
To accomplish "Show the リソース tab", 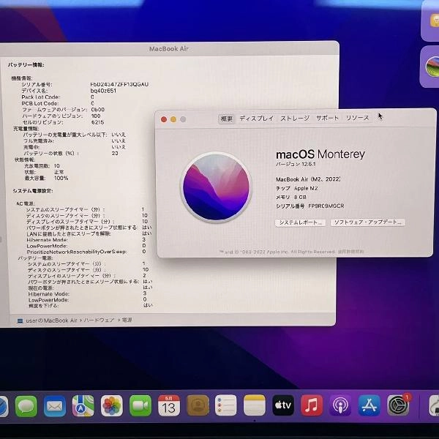I will pos(357,118).
